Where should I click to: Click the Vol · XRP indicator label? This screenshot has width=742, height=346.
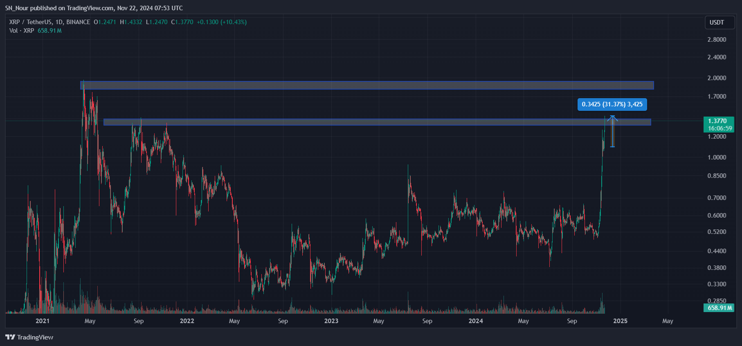(22, 31)
